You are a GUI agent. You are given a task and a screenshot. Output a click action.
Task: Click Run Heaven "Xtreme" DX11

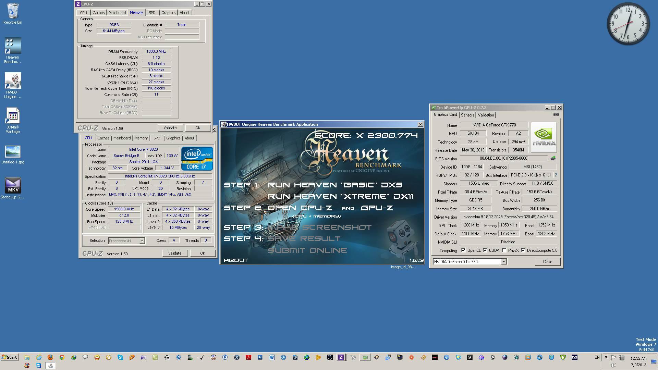[x=341, y=196]
